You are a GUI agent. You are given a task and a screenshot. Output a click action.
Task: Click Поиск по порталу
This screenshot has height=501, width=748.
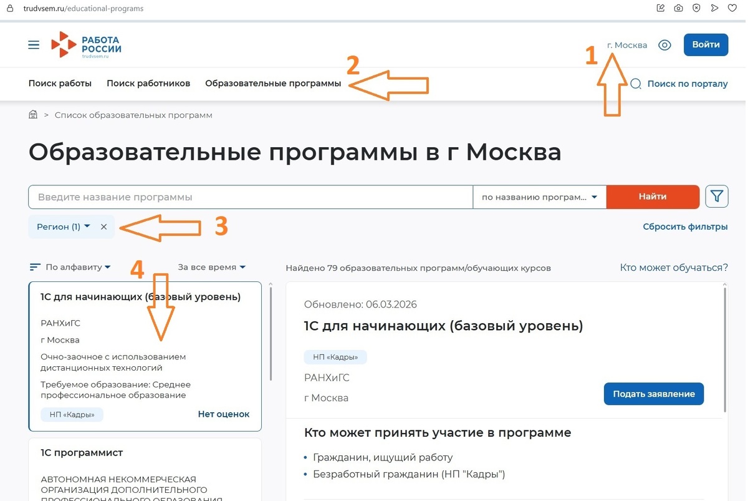pos(688,84)
